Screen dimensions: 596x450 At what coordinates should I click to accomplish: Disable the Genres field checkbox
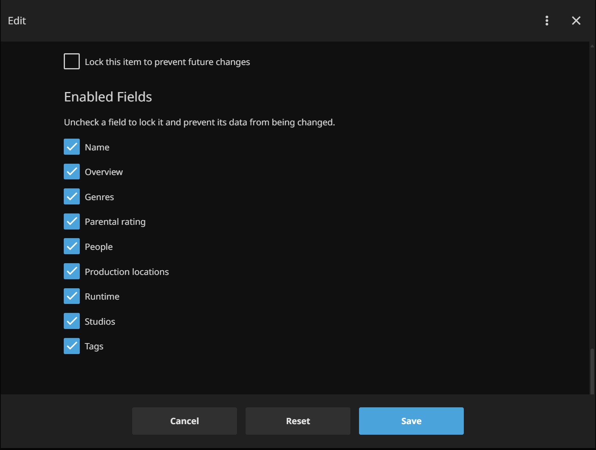(72, 197)
